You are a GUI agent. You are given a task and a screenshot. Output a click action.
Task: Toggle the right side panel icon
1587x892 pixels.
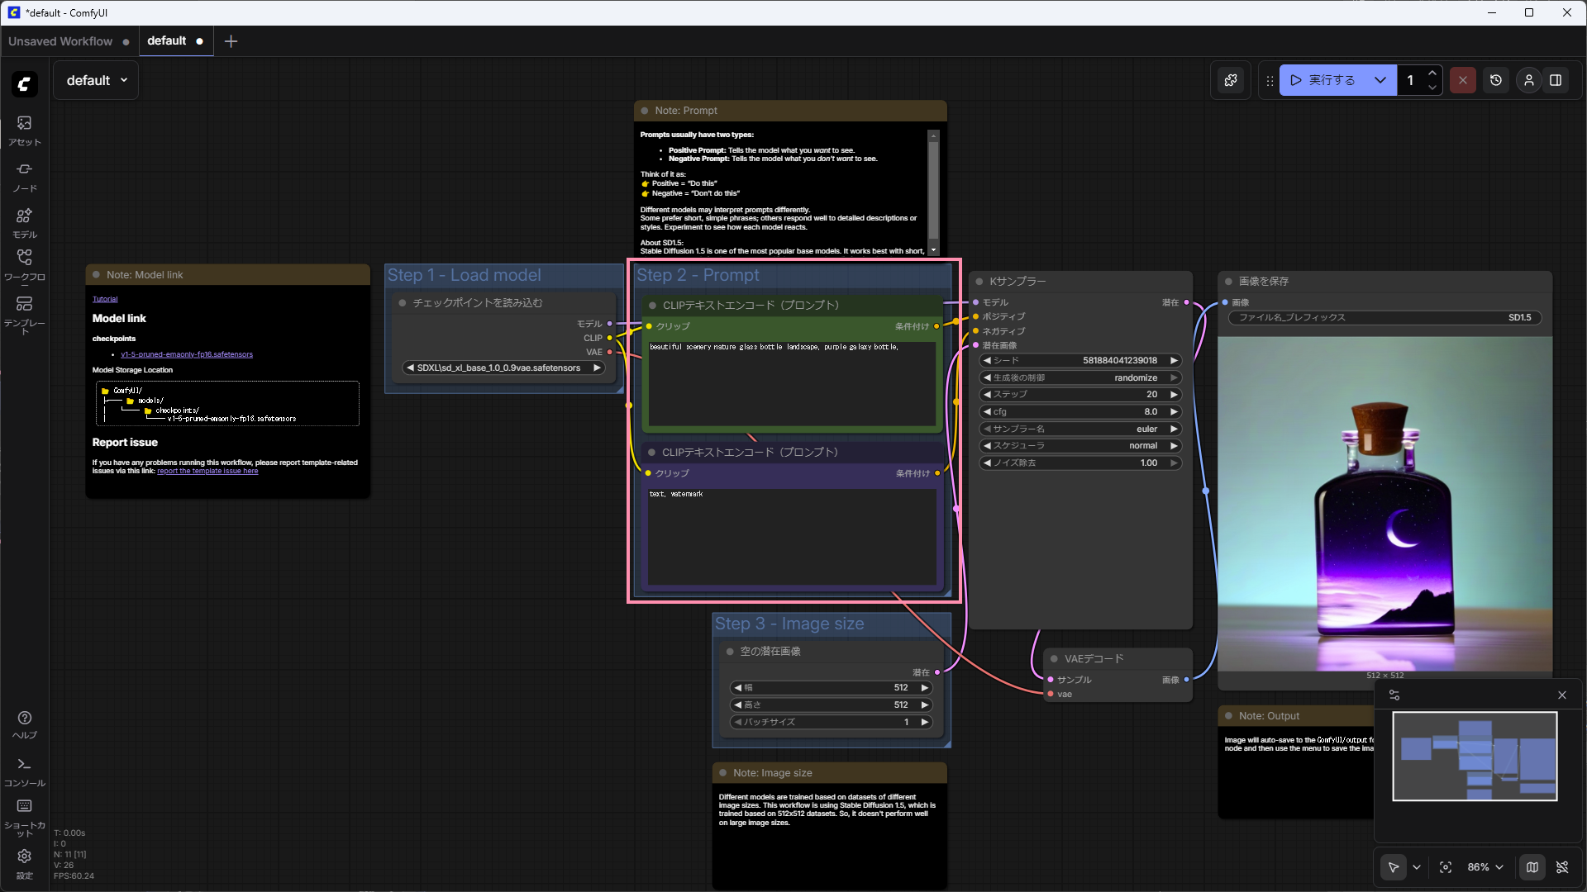point(1556,80)
